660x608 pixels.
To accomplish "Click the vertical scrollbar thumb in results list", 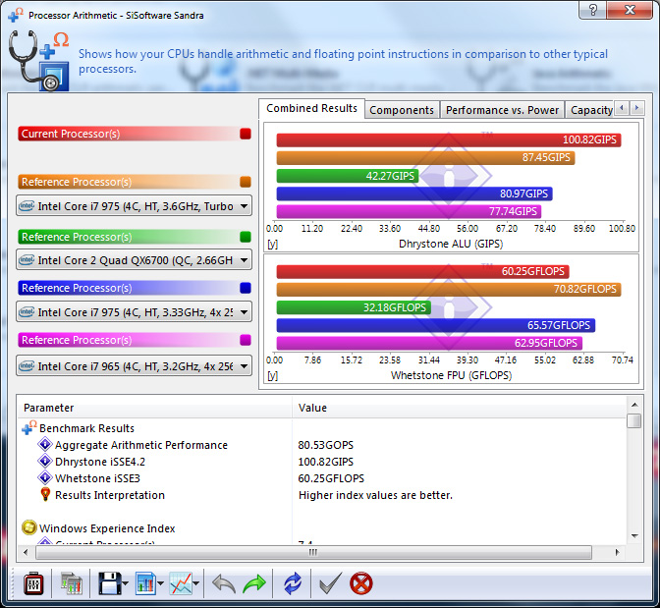I will tap(634, 421).
